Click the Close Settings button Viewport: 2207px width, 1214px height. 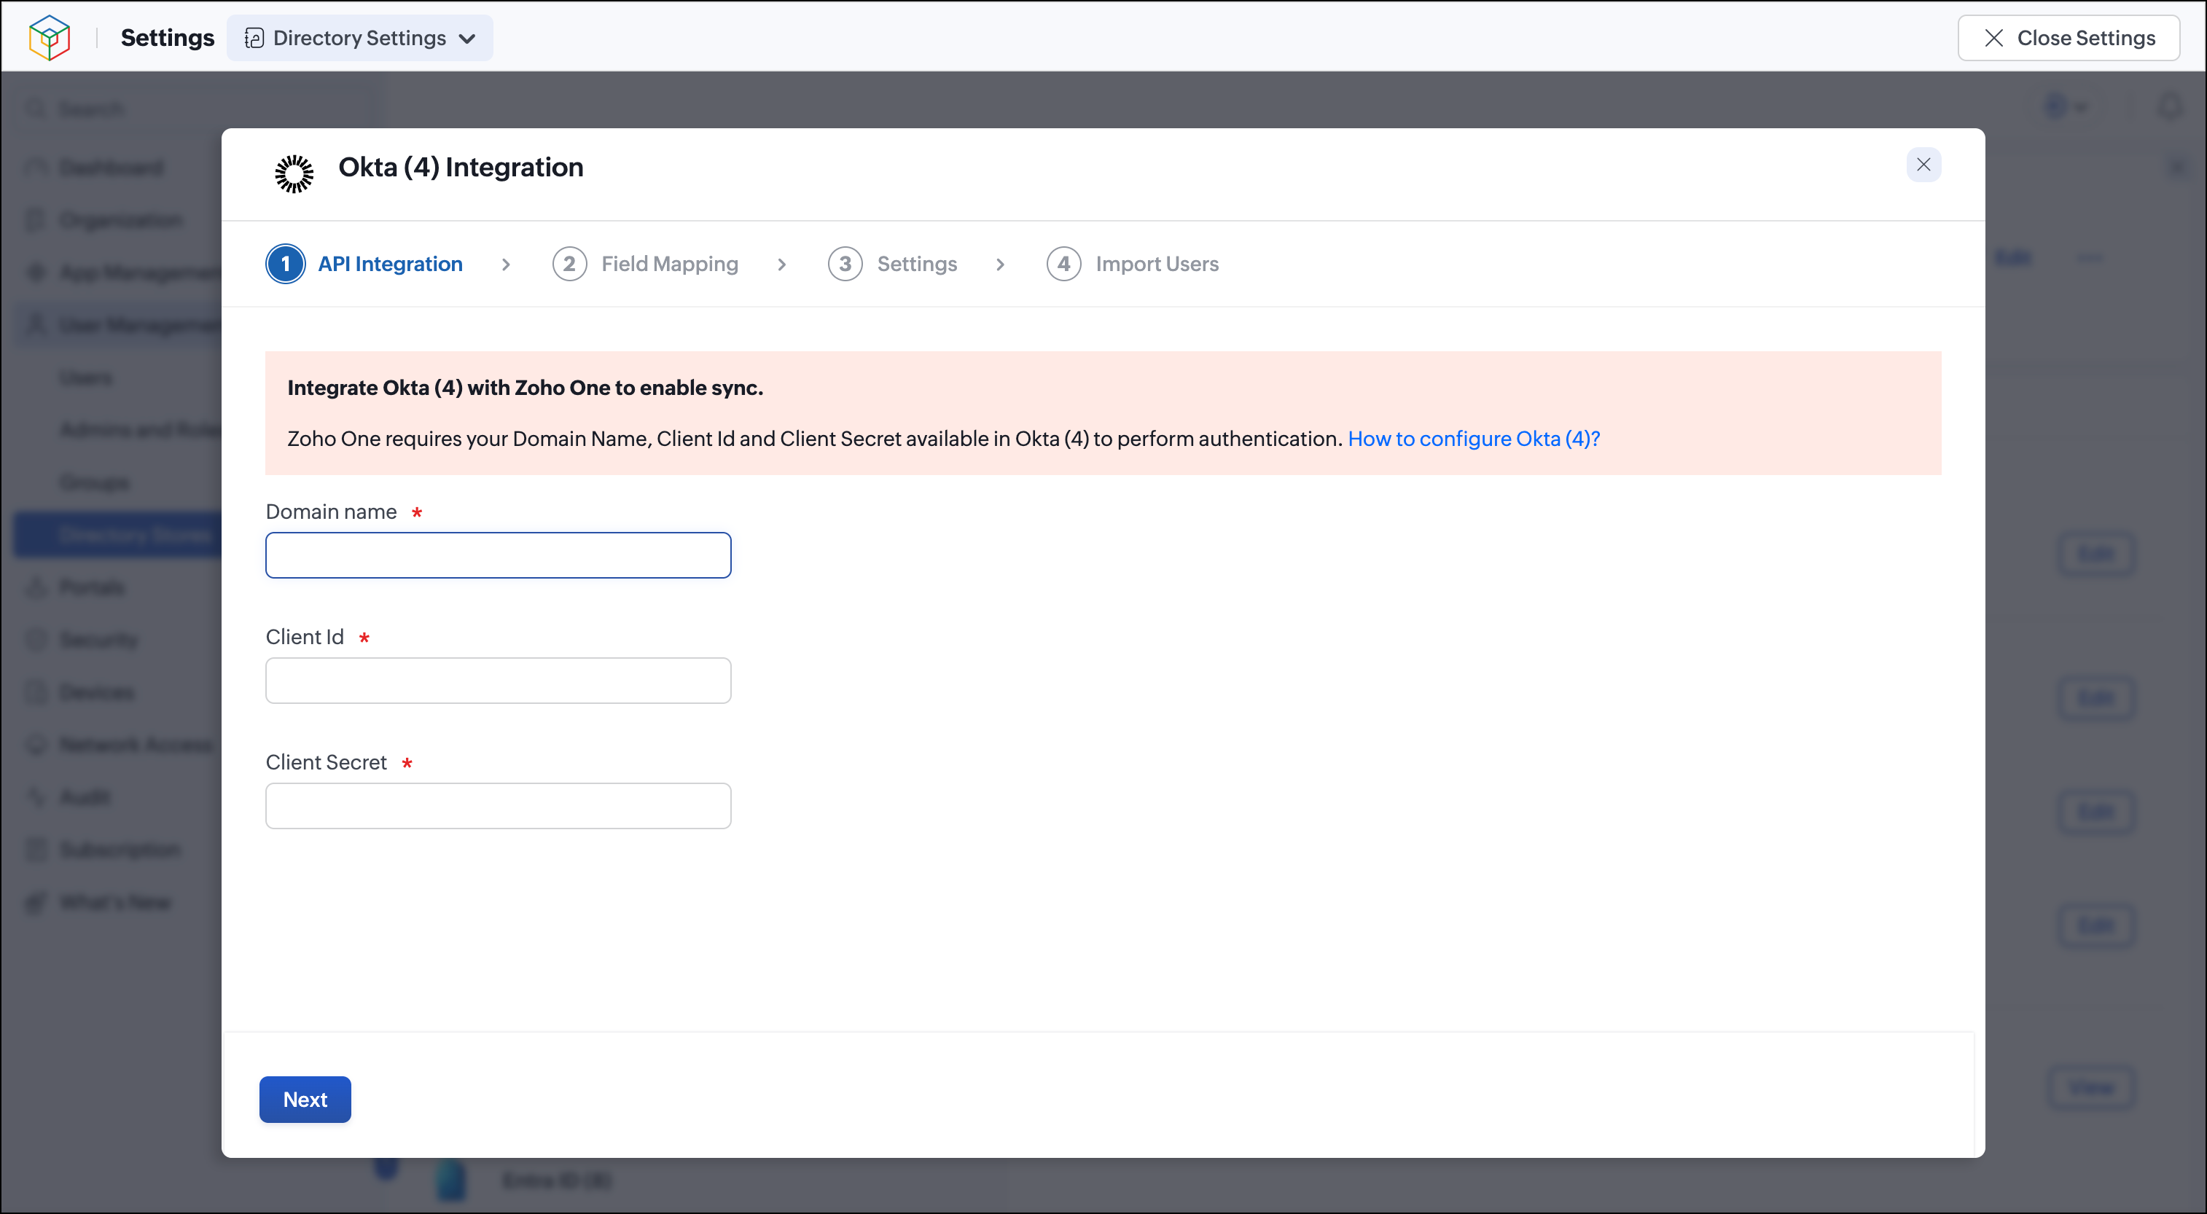[2069, 38]
